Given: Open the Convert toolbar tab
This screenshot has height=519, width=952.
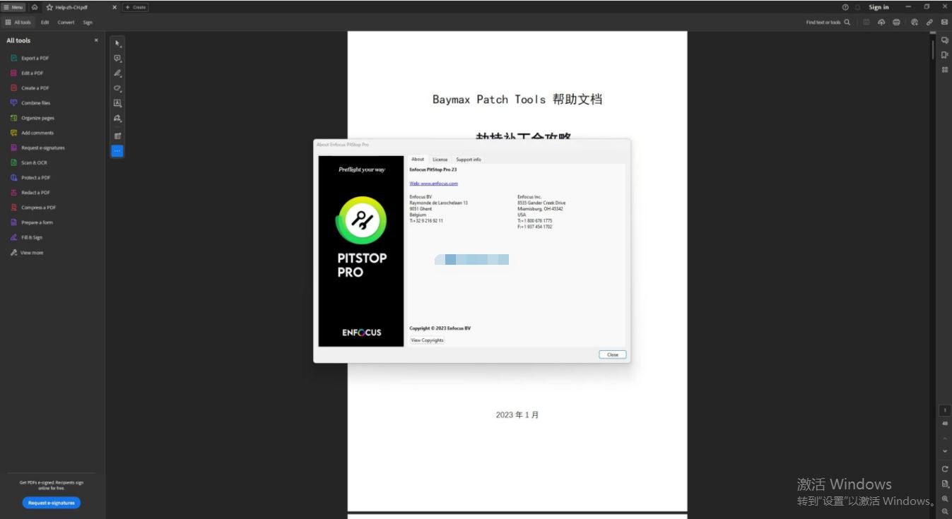Looking at the screenshot, I should 66,23.
